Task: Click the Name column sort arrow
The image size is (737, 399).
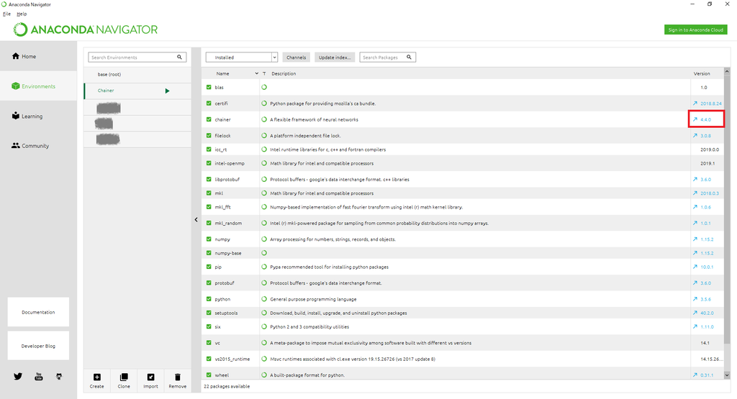Action: 257,74
